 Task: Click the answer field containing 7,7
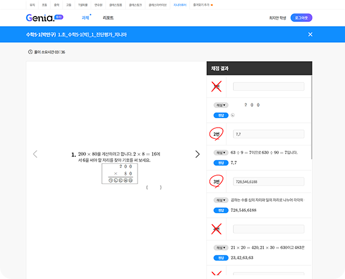[269, 134]
